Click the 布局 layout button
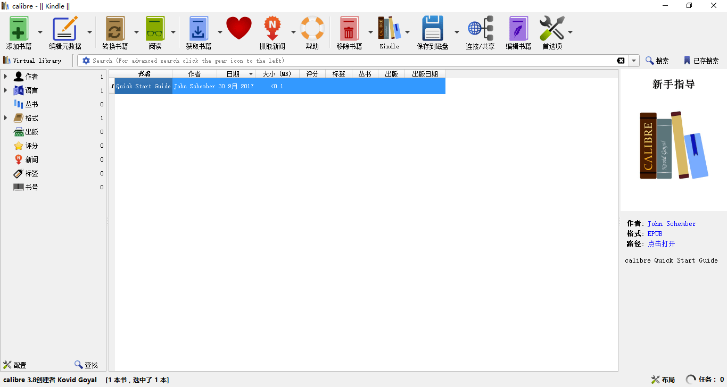Viewport: 727px width, 387px height. click(x=663, y=380)
